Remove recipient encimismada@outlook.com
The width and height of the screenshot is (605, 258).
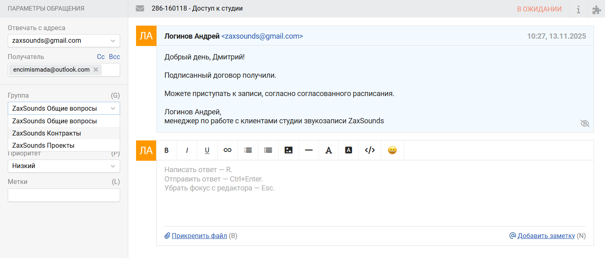[96, 70]
